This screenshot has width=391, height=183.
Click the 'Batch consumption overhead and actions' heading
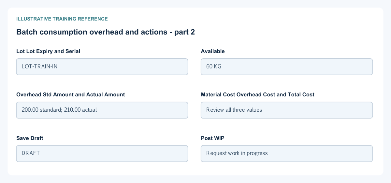point(106,32)
